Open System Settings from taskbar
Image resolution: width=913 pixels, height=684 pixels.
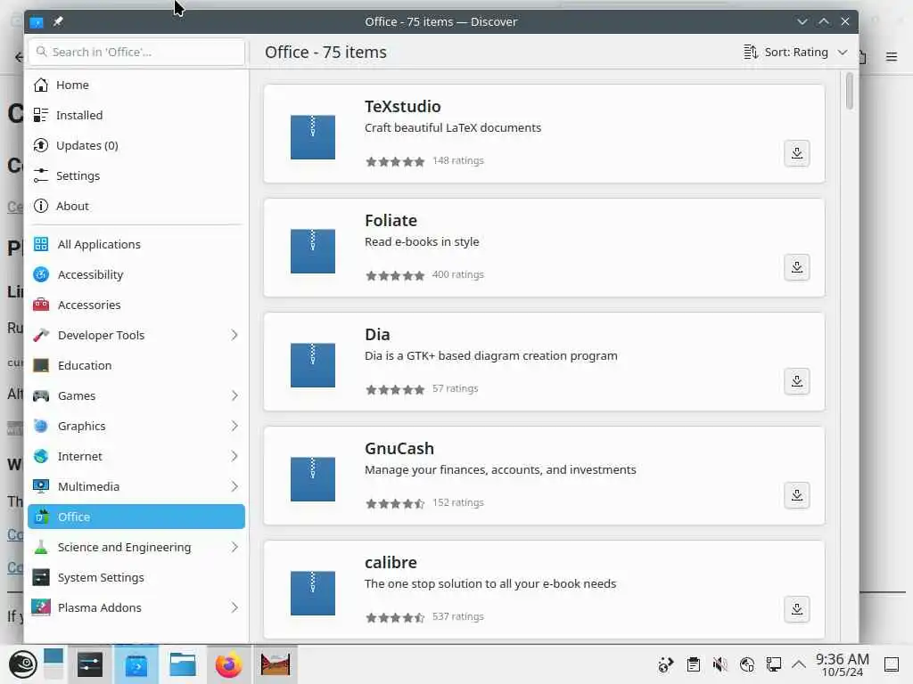pos(90,664)
